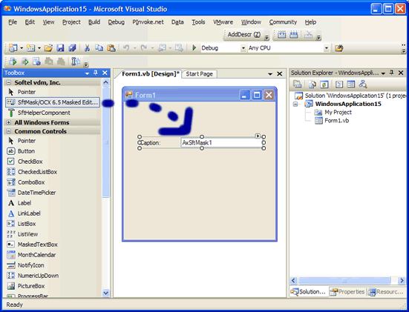Click the Paste toolbar icon
Screen dimensions: 409x312
[111, 48]
